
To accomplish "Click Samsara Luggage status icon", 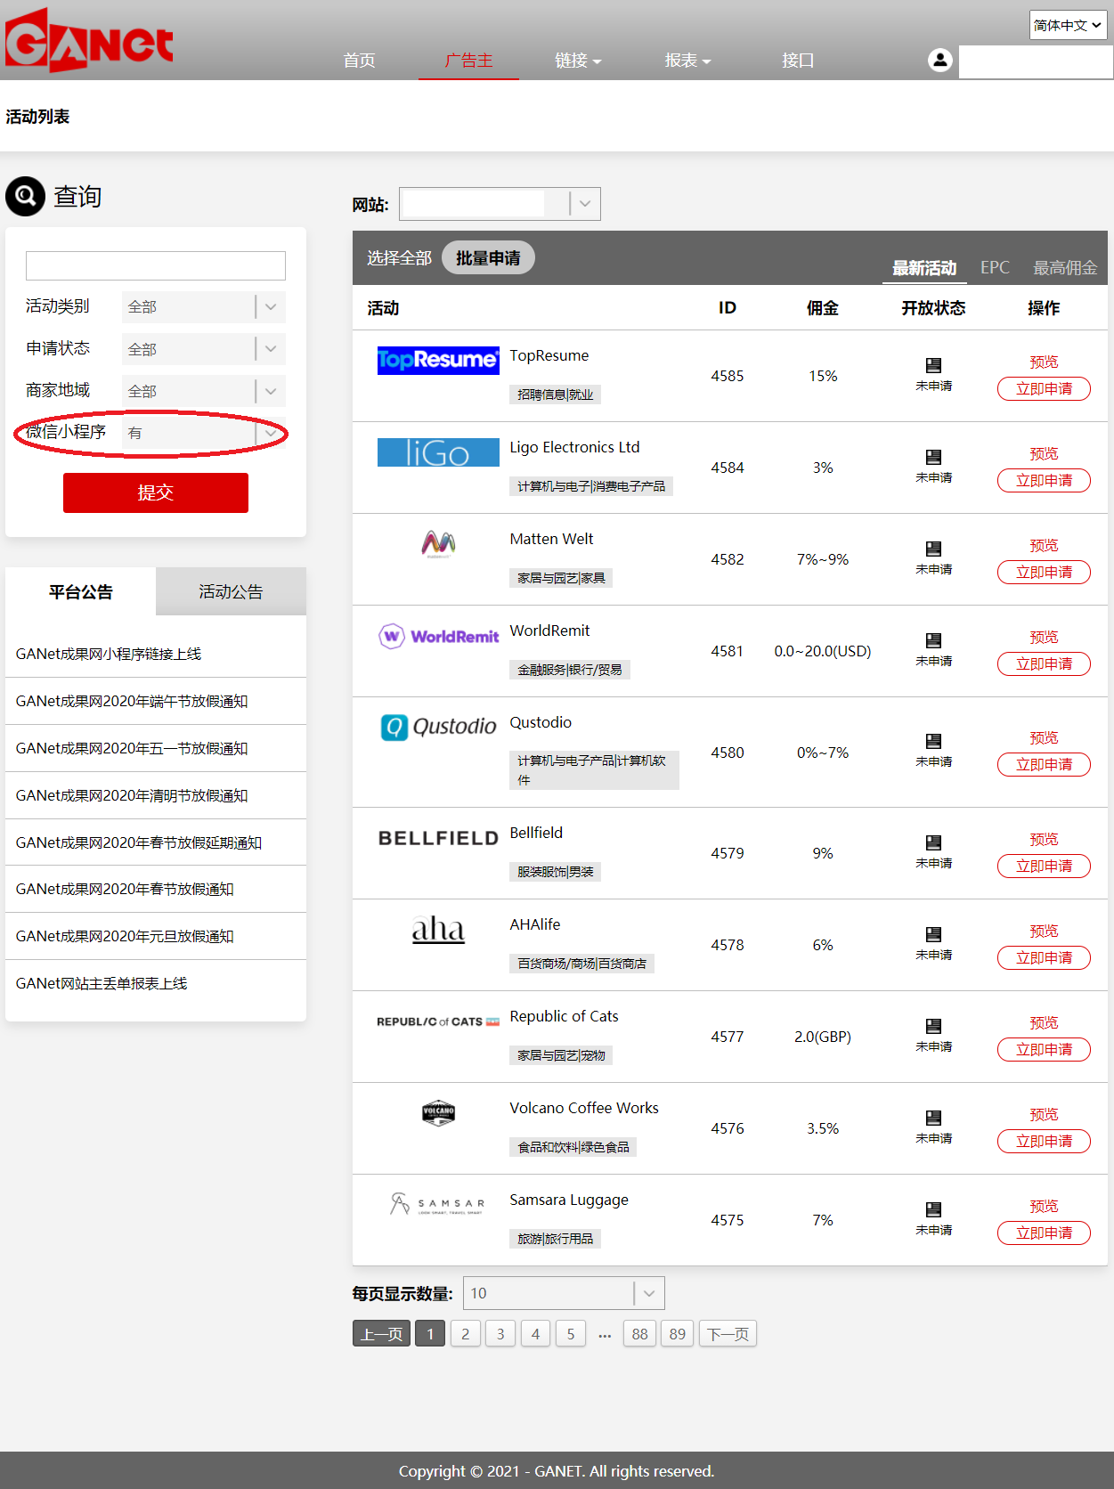I will [933, 1209].
